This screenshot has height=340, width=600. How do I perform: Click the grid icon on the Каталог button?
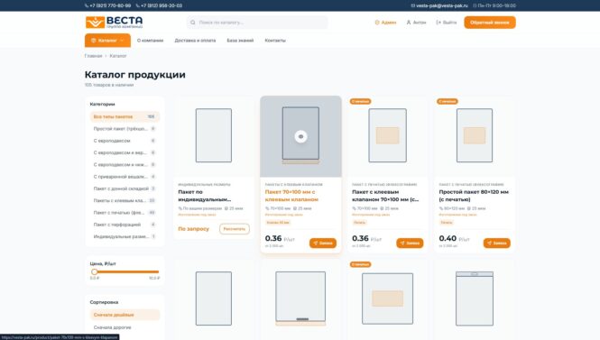(x=93, y=41)
